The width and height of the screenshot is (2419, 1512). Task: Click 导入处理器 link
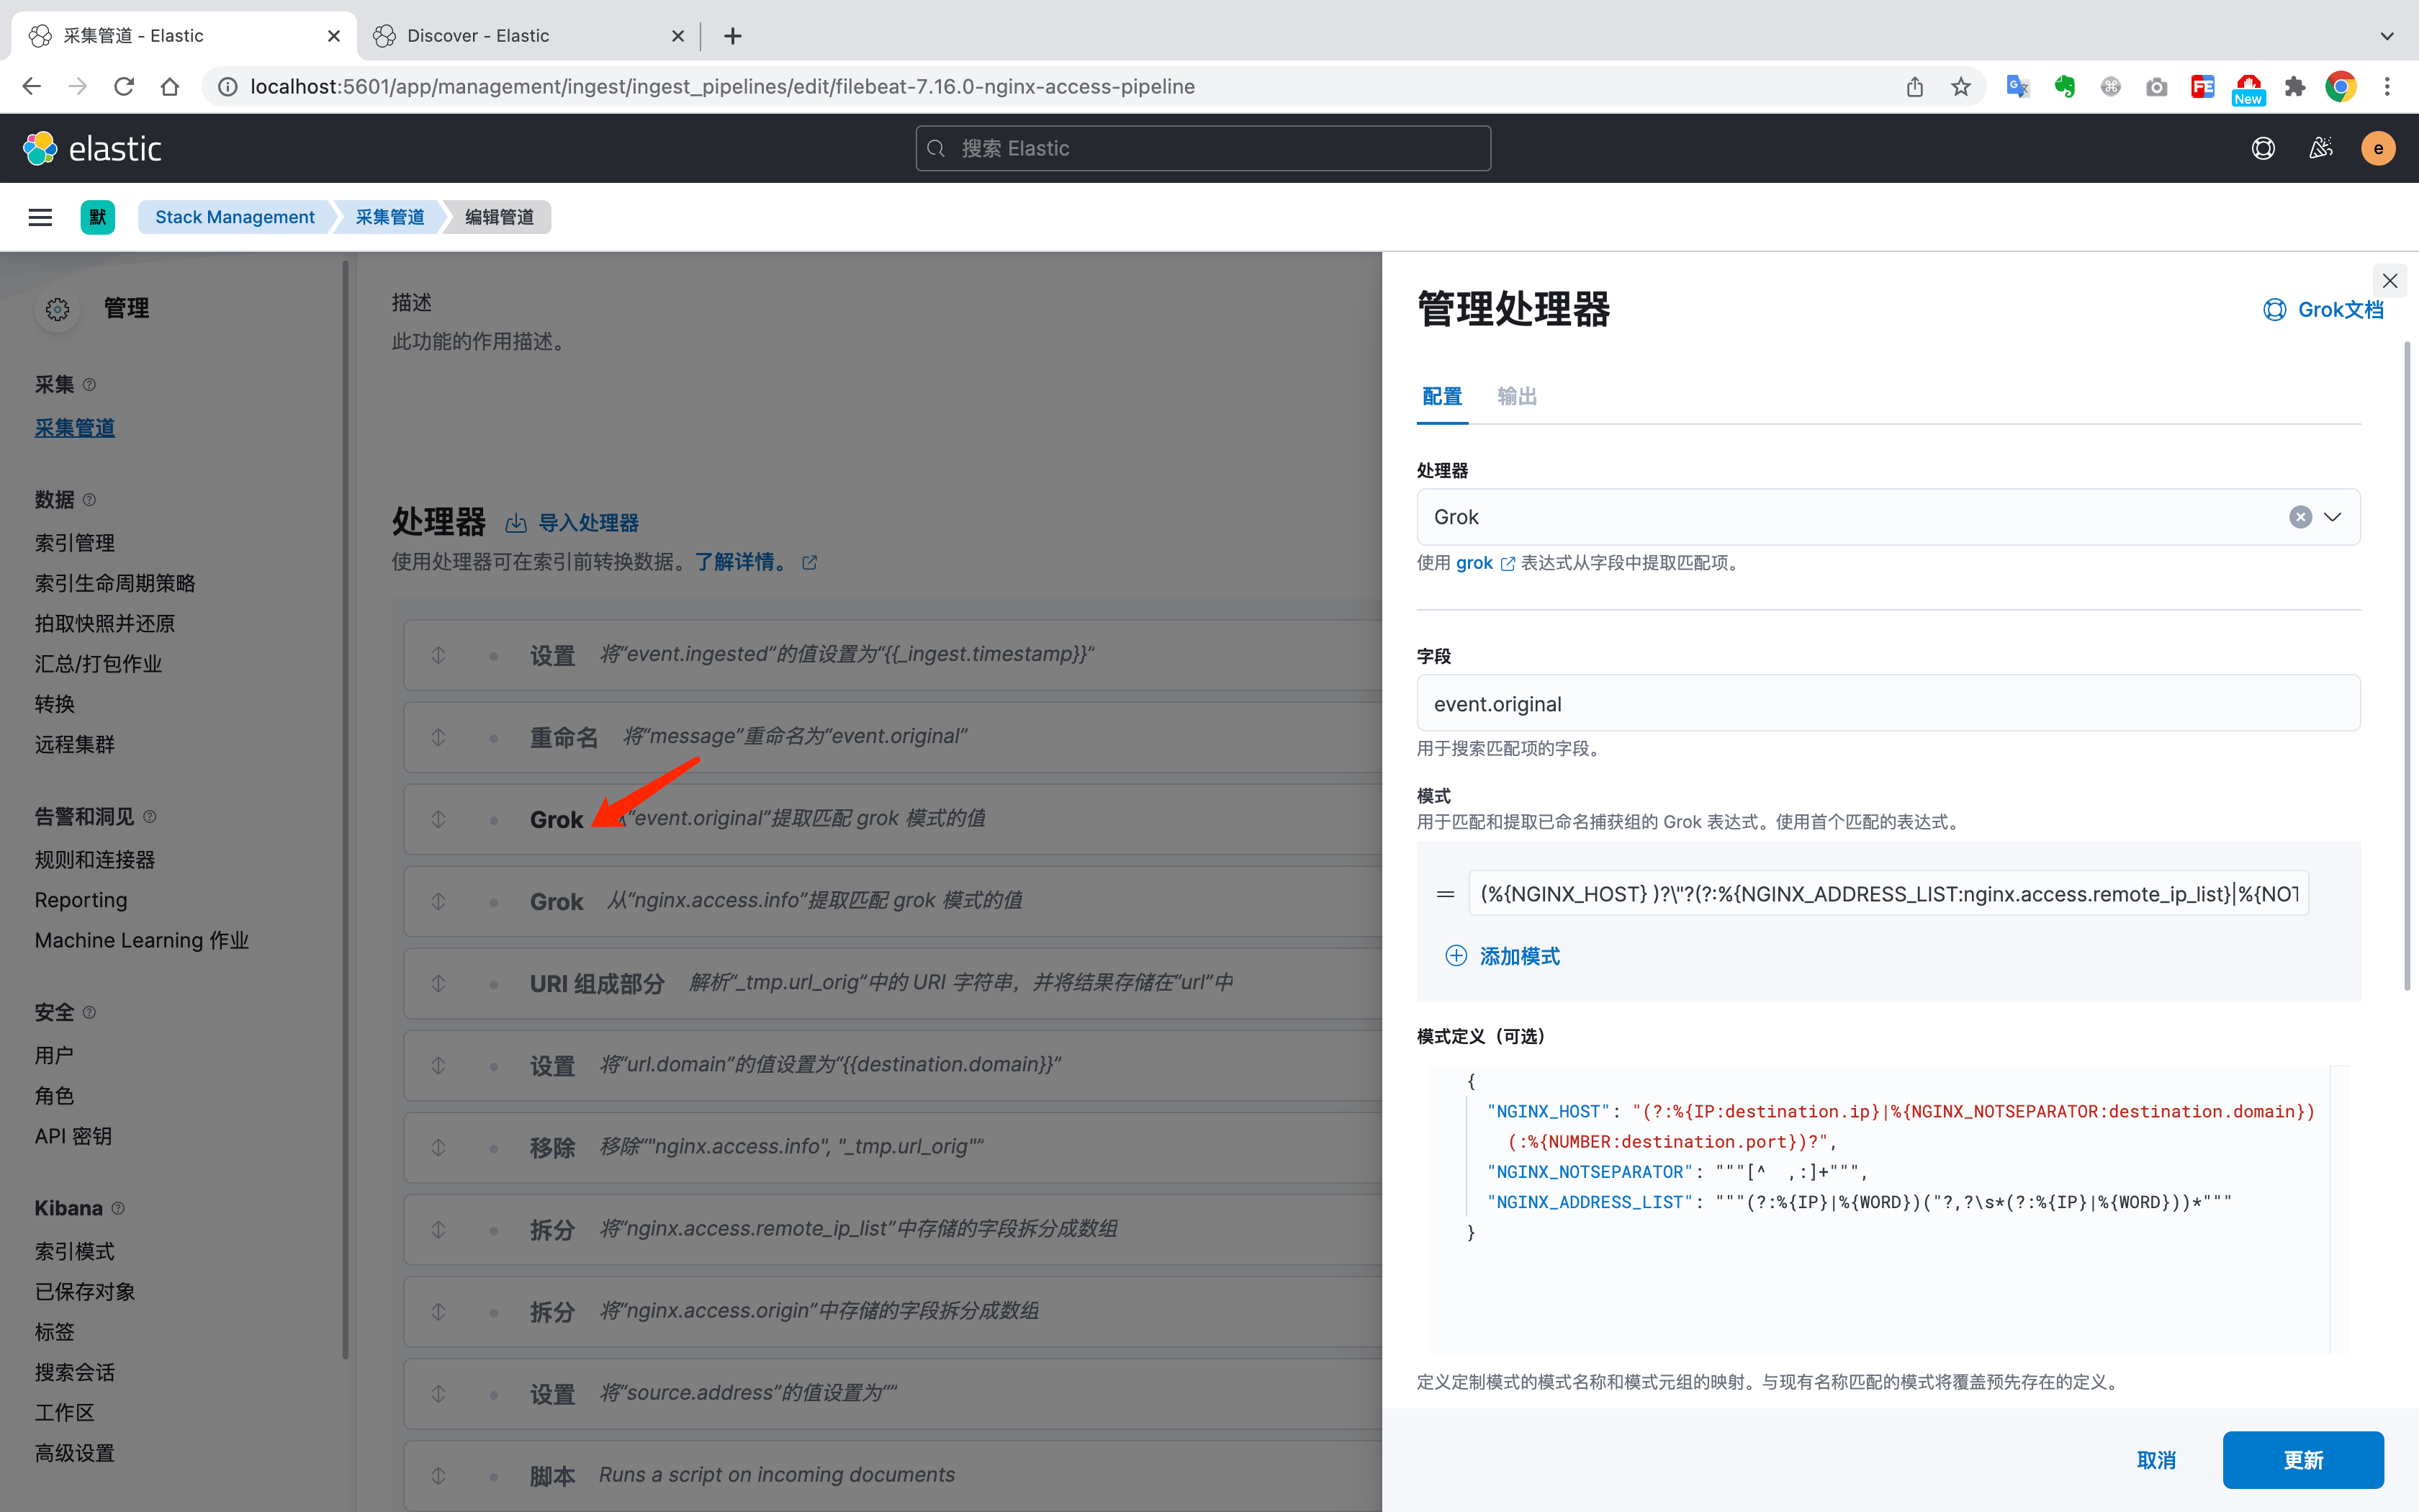pos(572,523)
